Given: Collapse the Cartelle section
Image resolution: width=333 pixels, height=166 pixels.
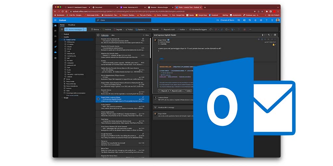Looking at the screenshot, I should click(x=62, y=37).
